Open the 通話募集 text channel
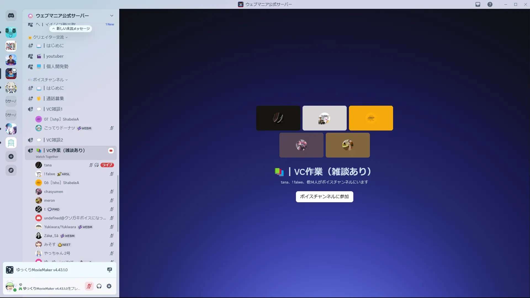The width and height of the screenshot is (530, 298). click(x=55, y=99)
